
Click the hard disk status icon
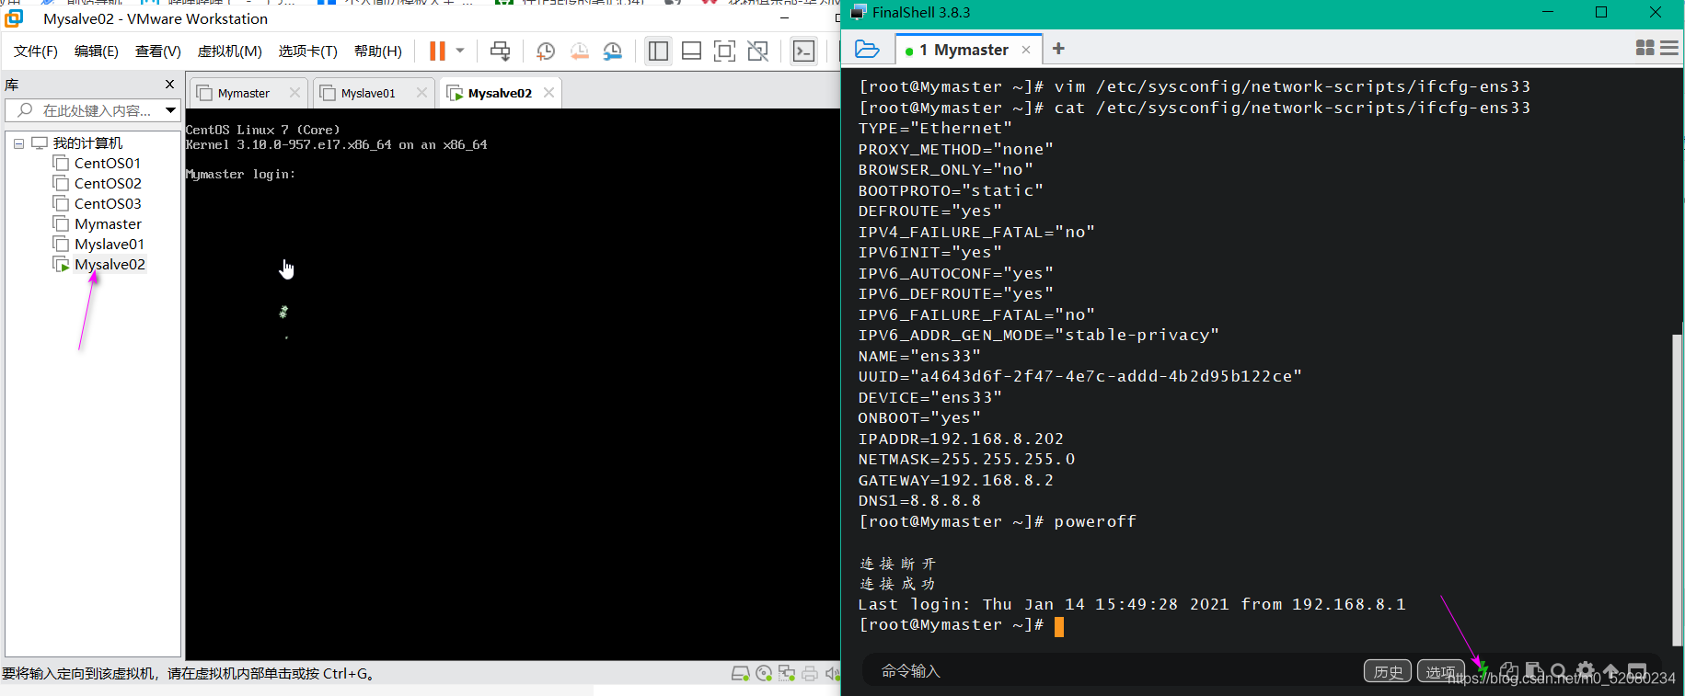[x=740, y=674]
